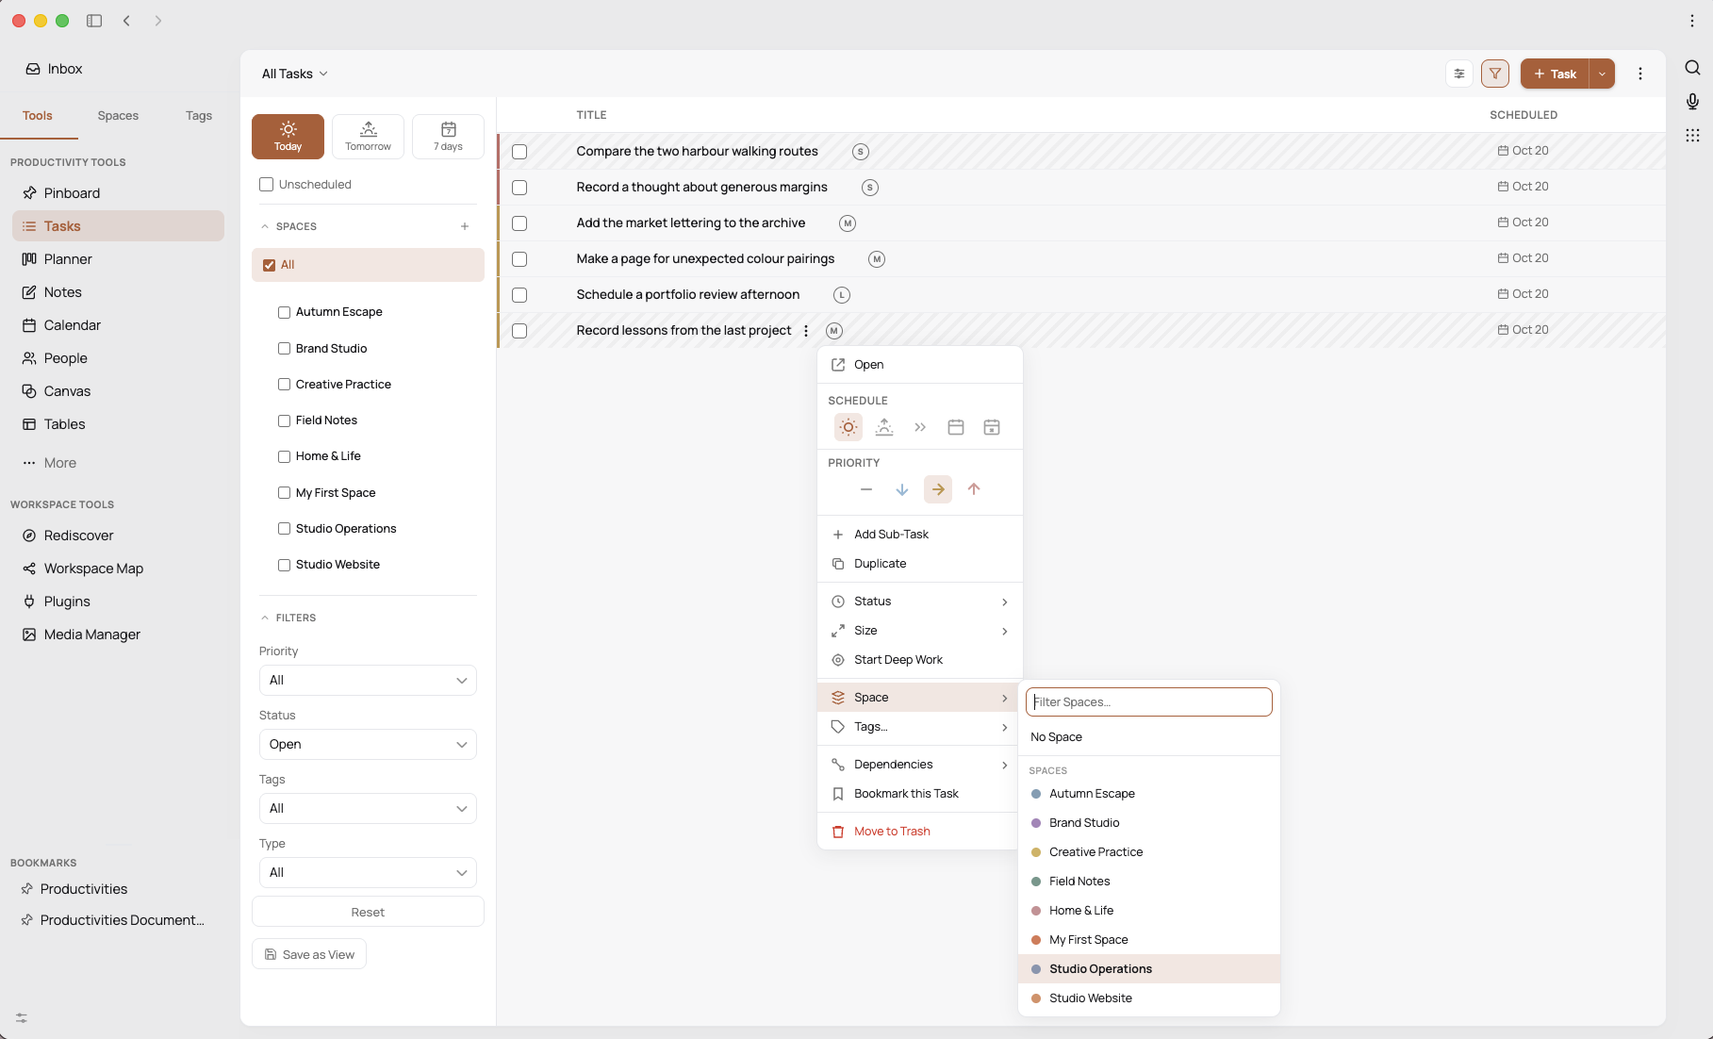Set high priority up arrow

click(x=974, y=489)
